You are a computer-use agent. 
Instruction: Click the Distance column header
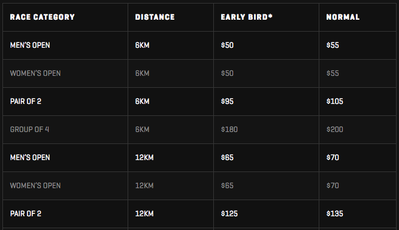coord(155,17)
